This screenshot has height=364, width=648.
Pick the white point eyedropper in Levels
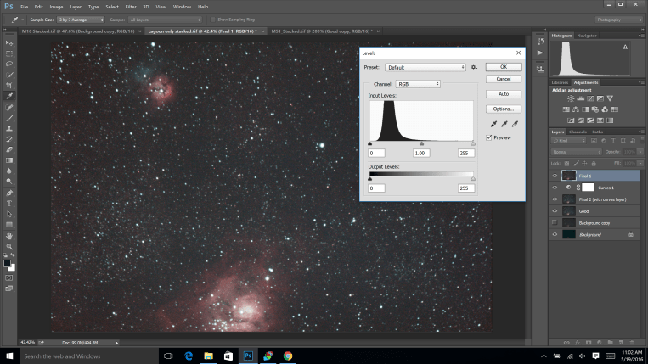click(x=515, y=124)
